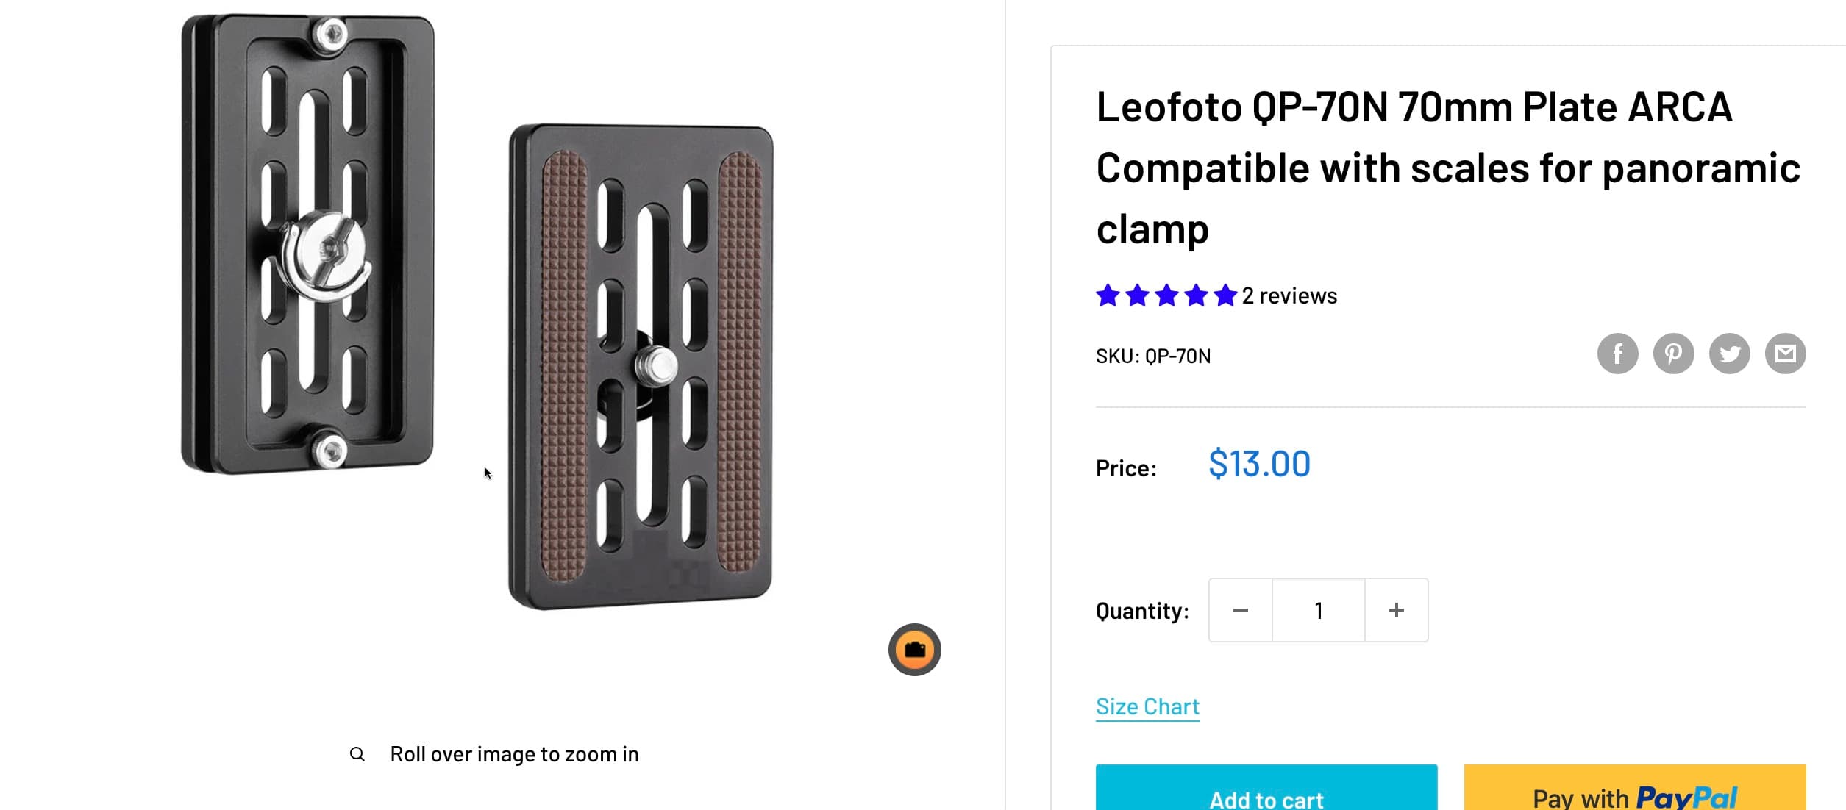Screen dimensions: 1846x810
Task: Decrease quantity with the minus button
Action: coord(1241,610)
